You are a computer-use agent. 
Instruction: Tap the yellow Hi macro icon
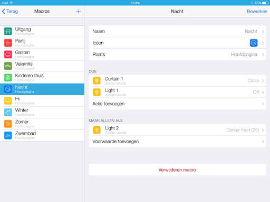click(8, 100)
